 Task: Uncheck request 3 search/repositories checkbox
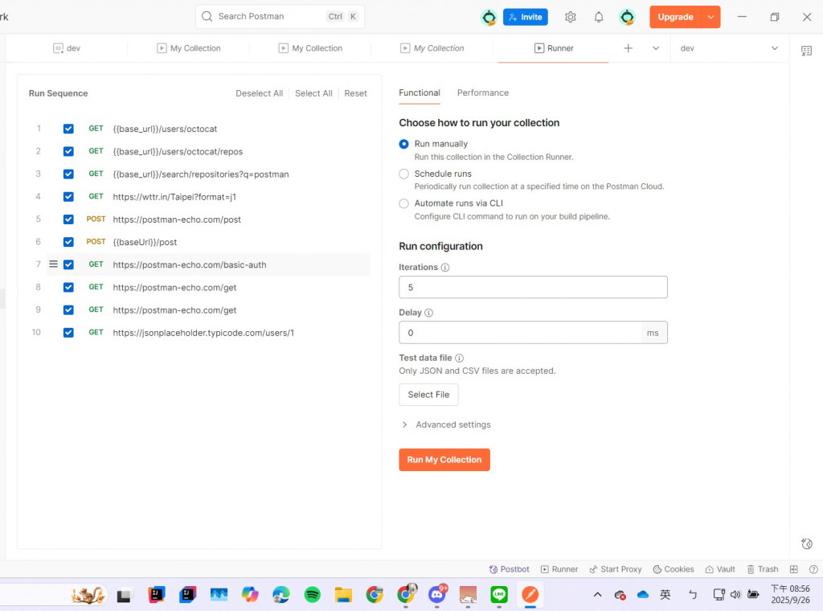68,174
